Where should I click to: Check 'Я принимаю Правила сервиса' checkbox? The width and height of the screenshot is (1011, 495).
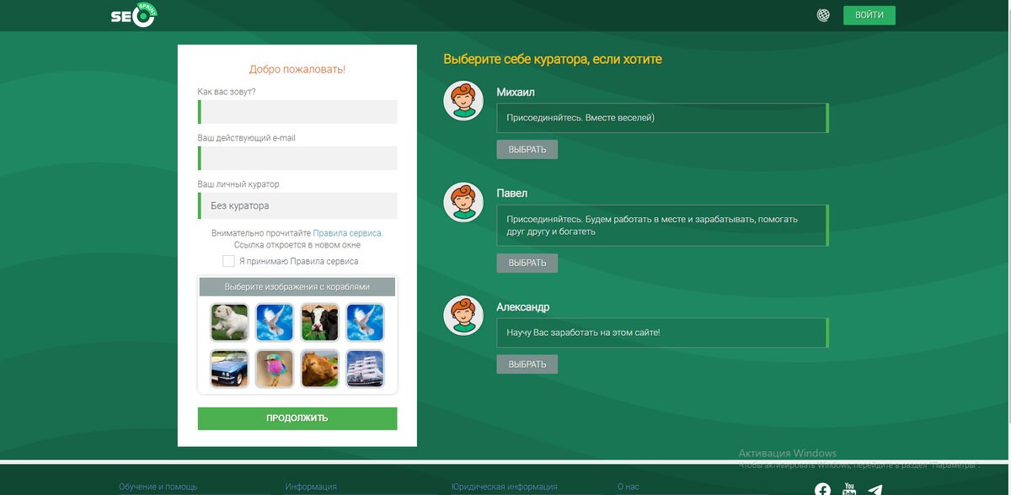228,261
